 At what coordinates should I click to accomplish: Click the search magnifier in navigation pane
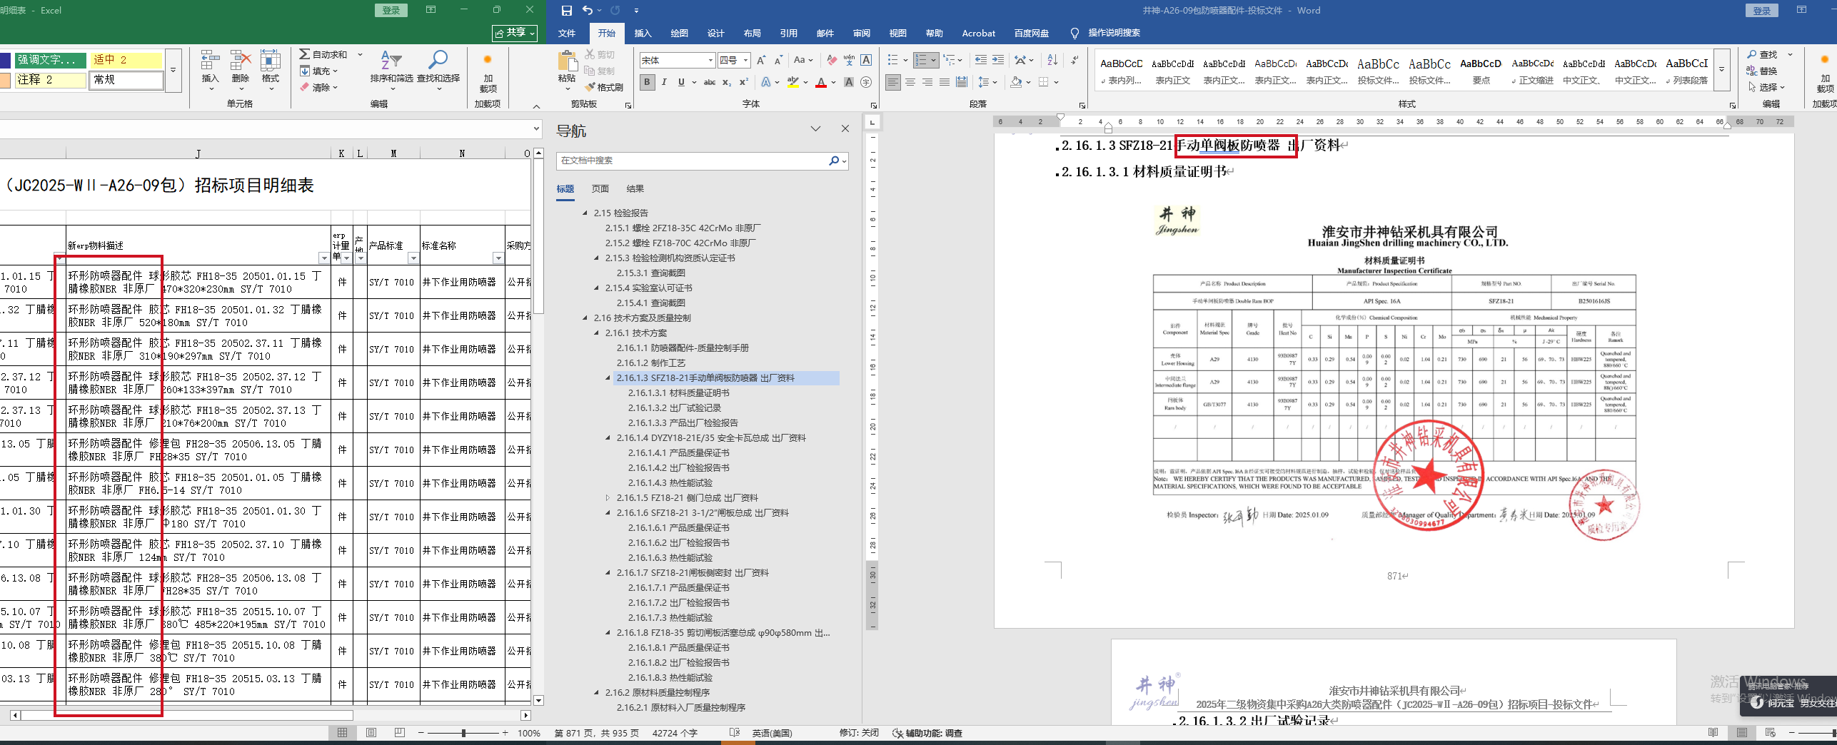coord(833,161)
